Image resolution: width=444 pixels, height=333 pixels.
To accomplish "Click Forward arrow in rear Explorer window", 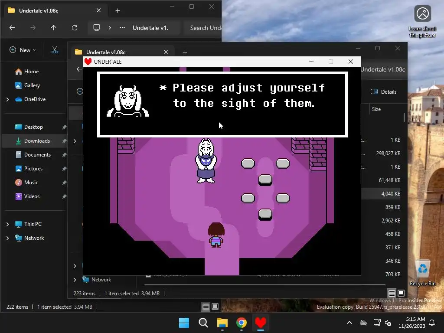I will pyautogui.click(x=33, y=28).
